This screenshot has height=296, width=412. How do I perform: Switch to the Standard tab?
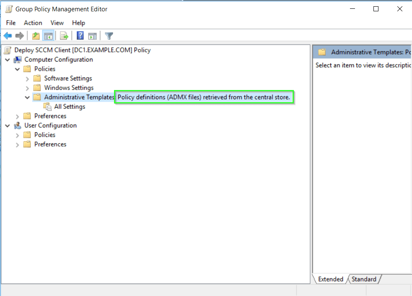click(363, 279)
